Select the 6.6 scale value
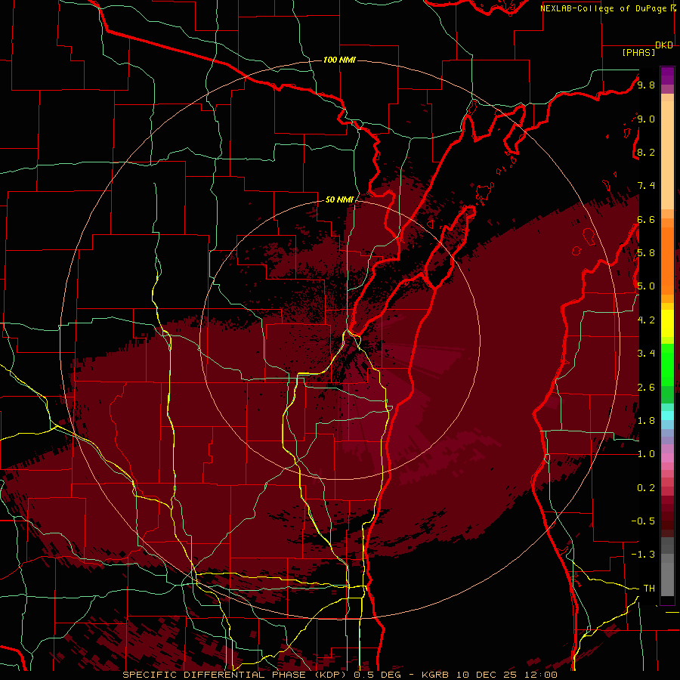The height and width of the screenshot is (680, 680). (x=646, y=219)
